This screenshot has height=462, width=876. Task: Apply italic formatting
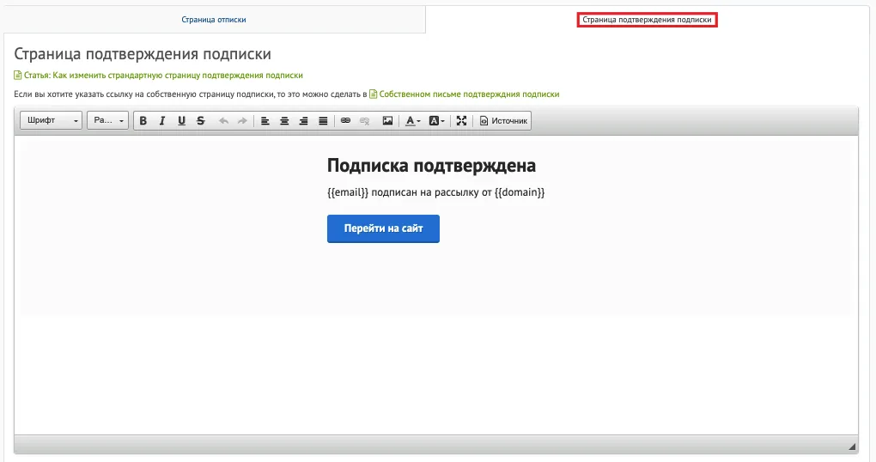(x=162, y=121)
